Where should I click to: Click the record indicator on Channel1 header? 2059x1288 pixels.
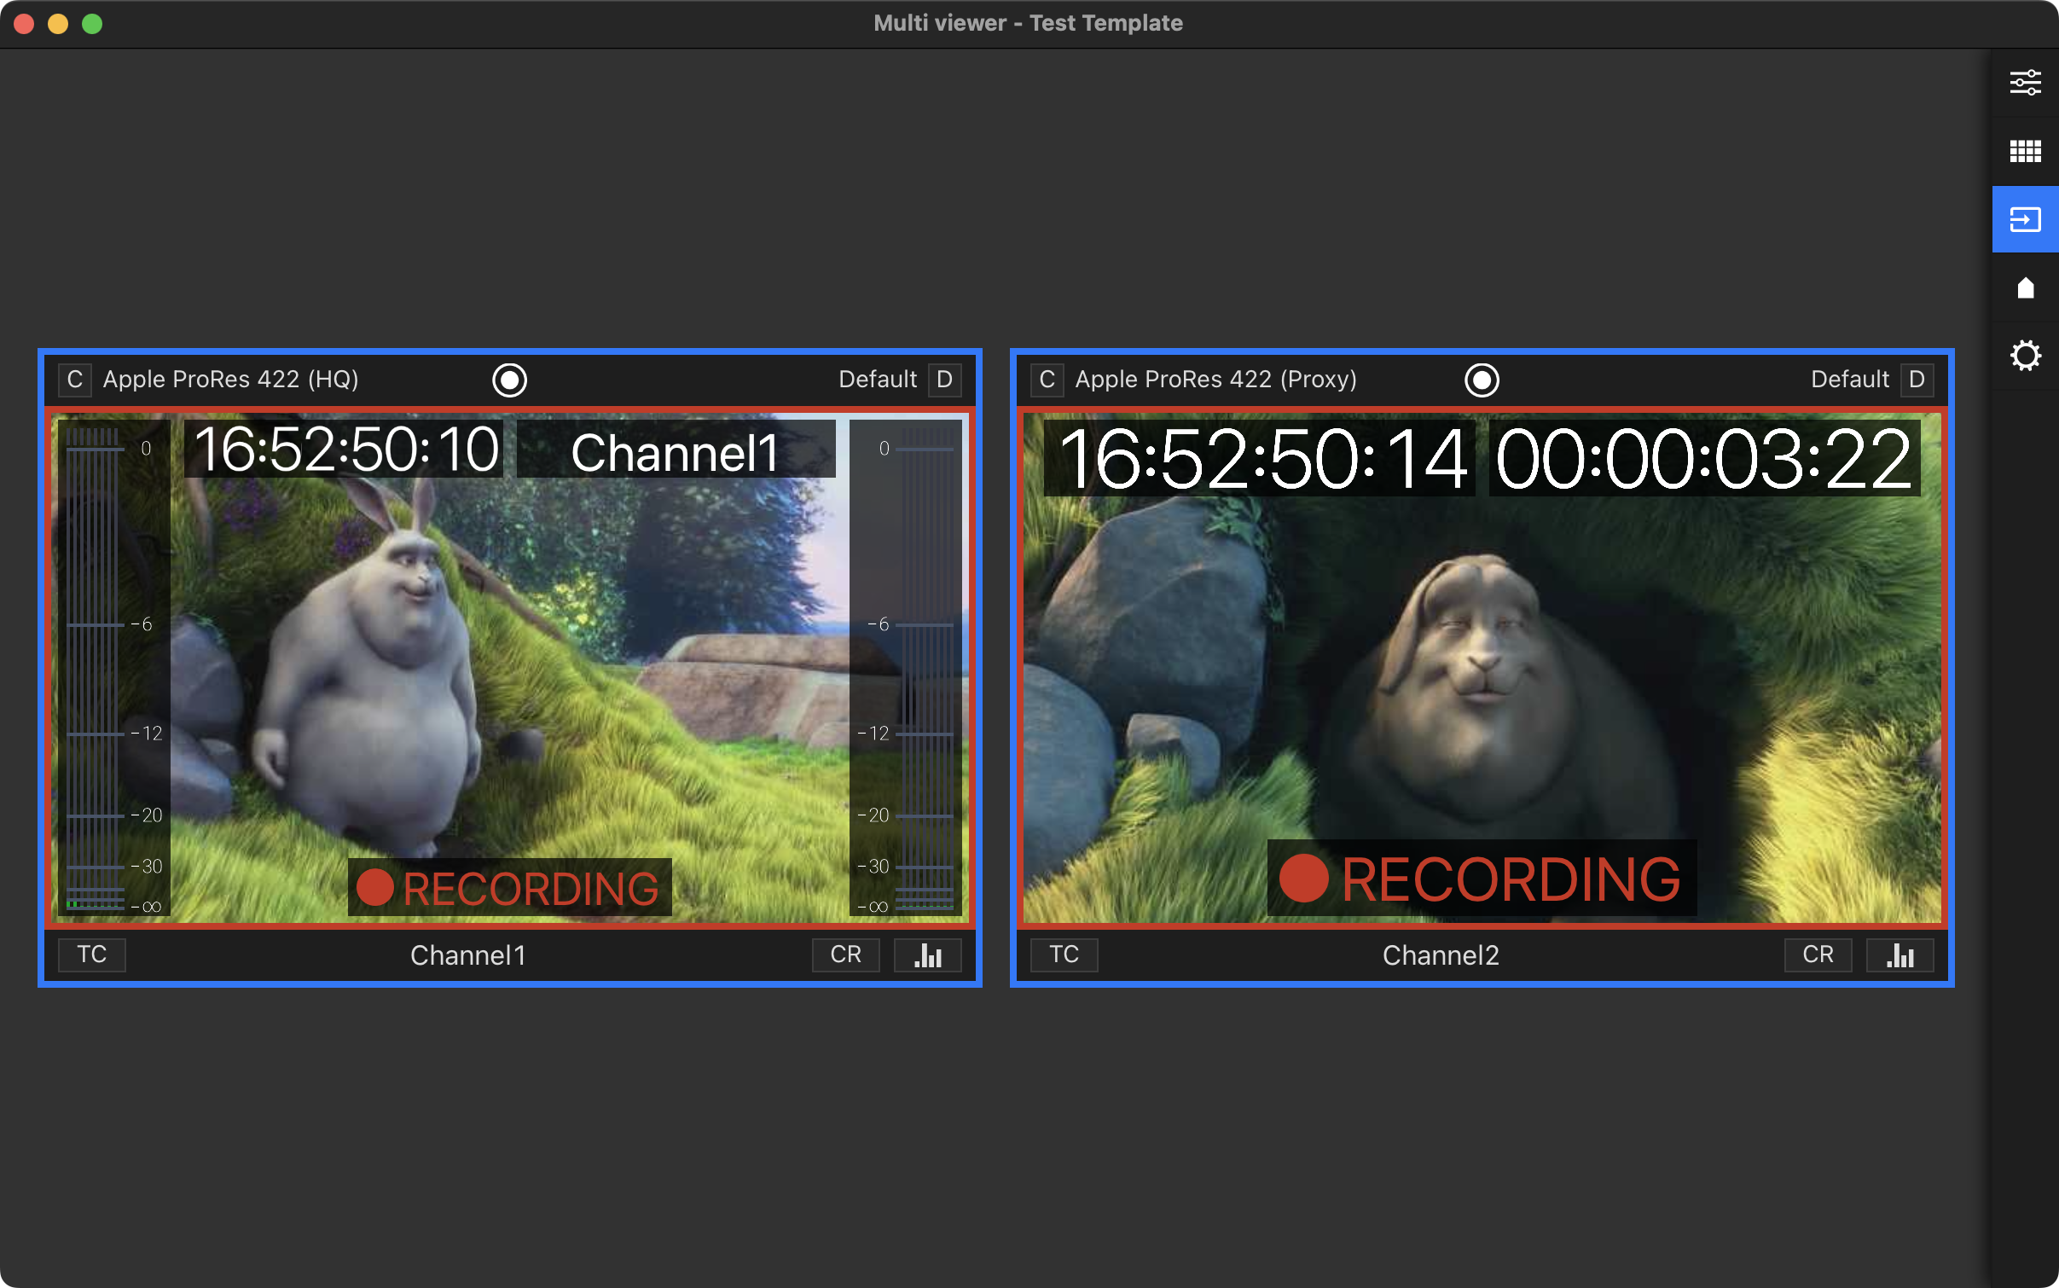(509, 380)
